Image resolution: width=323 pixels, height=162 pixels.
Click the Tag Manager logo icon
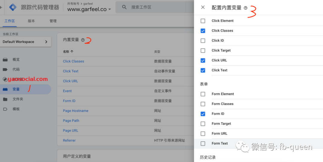[13, 7]
